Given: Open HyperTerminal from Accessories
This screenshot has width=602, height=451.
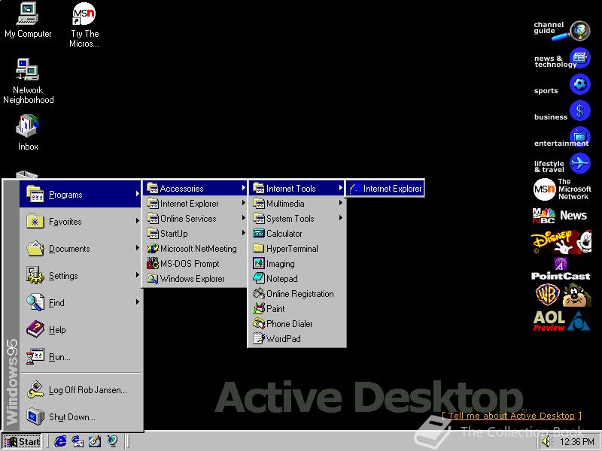Looking at the screenshot, I should tap(297, 249).
